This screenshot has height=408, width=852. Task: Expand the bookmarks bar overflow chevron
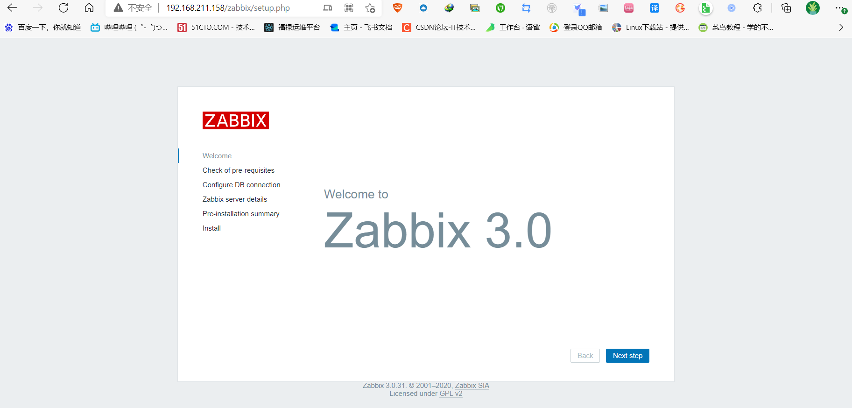[841, 28]
